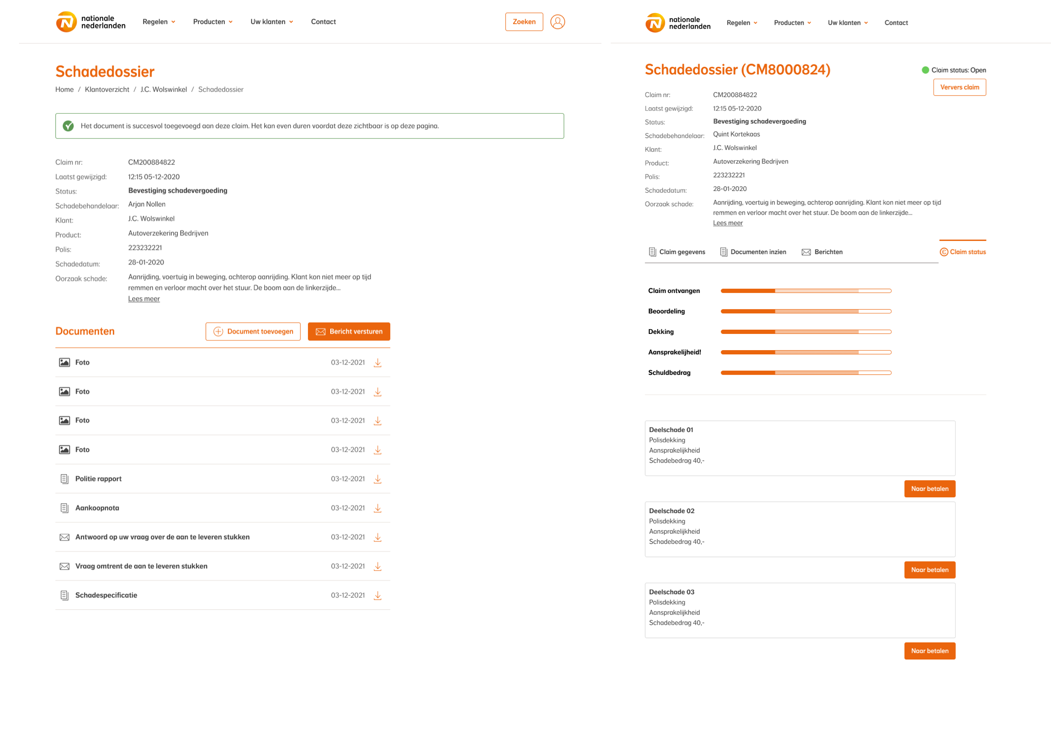This screenshot has width=1051, height=743.
Task: Select the Claim gegevens tab
Action: point(677,252)
